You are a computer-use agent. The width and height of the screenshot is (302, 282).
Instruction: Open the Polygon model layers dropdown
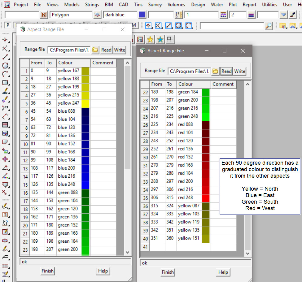click(x=97, y=15)
